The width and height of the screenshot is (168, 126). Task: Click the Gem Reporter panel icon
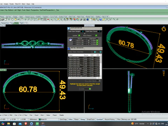69,28
